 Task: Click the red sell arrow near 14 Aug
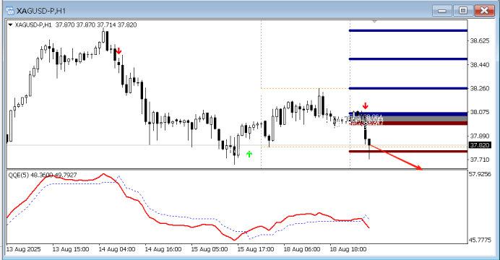pos(118,51)
